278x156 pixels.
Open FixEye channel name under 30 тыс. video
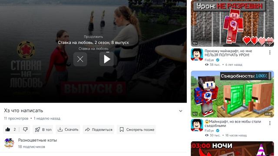click(209, 131)
